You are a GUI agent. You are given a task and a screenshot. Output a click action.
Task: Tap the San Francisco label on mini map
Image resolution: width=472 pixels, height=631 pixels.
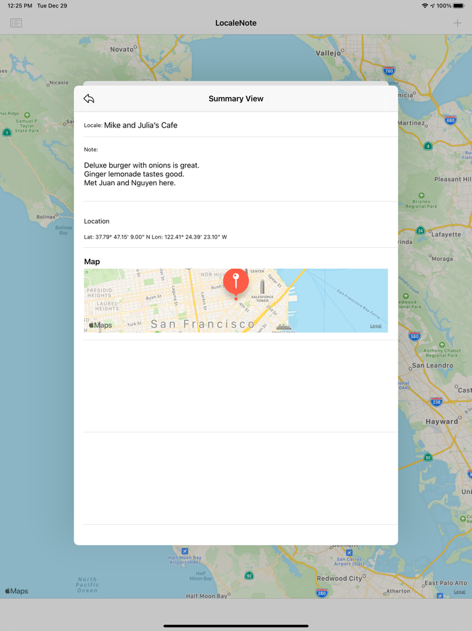tap(202, 324)
